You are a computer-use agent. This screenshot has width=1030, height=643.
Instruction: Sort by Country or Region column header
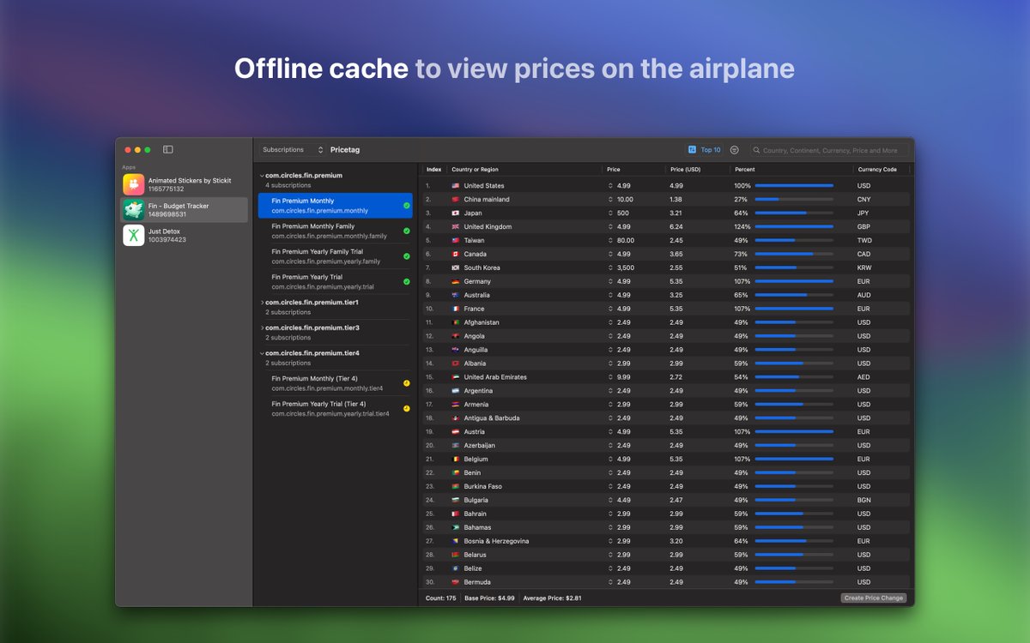[524, 170]
